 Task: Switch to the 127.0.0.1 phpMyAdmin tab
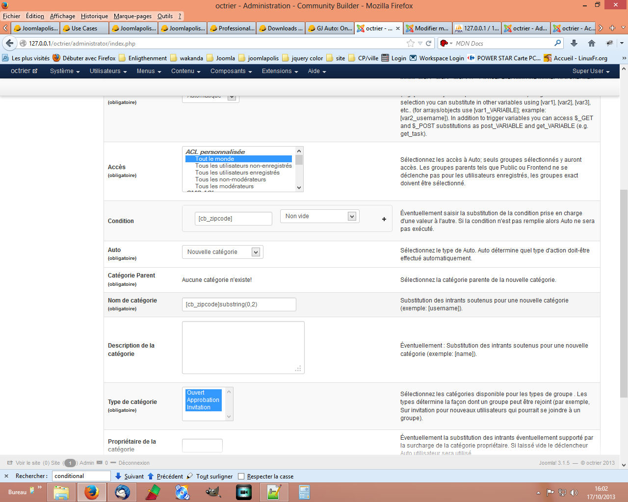(x=476, y=28)
